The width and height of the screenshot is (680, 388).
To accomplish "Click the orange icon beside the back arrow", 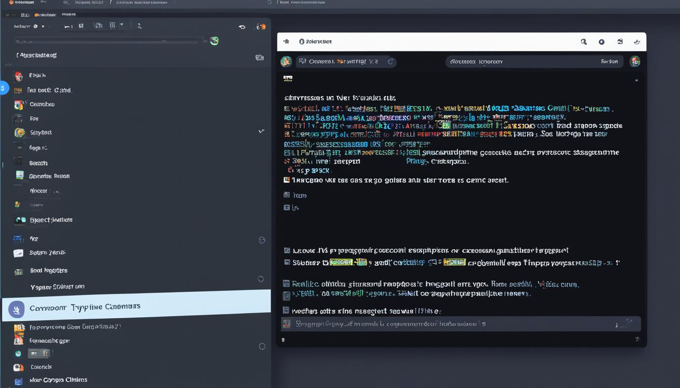I will click(261, 27).
